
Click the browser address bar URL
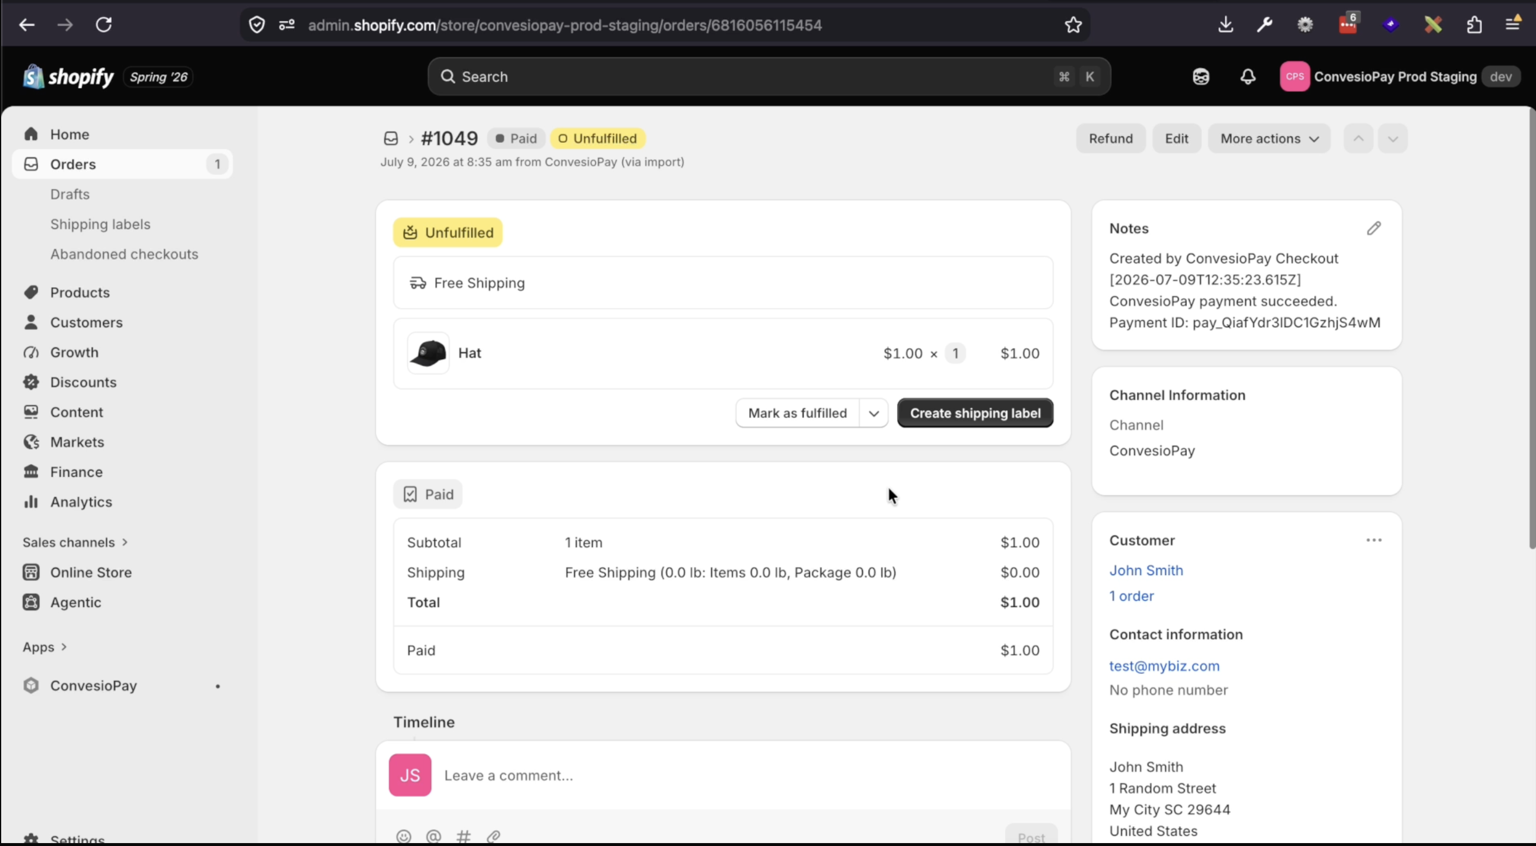click(564, 25)
